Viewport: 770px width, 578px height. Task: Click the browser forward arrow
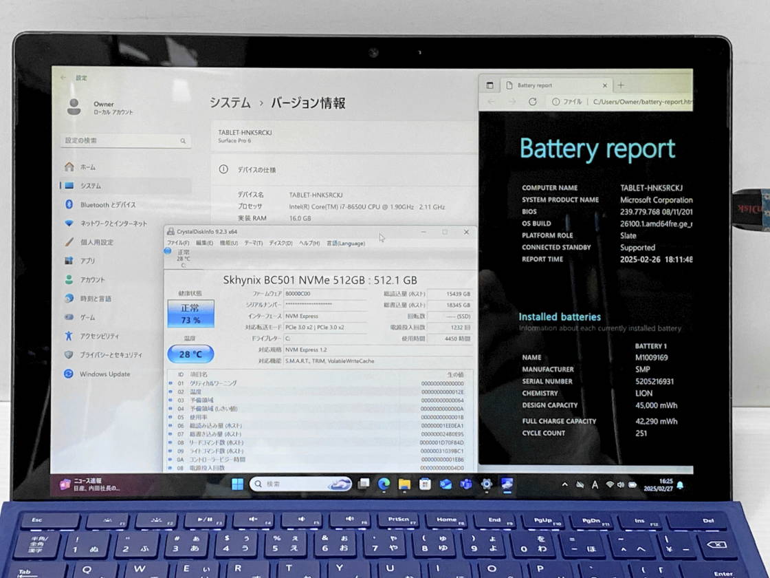point(512,101)
